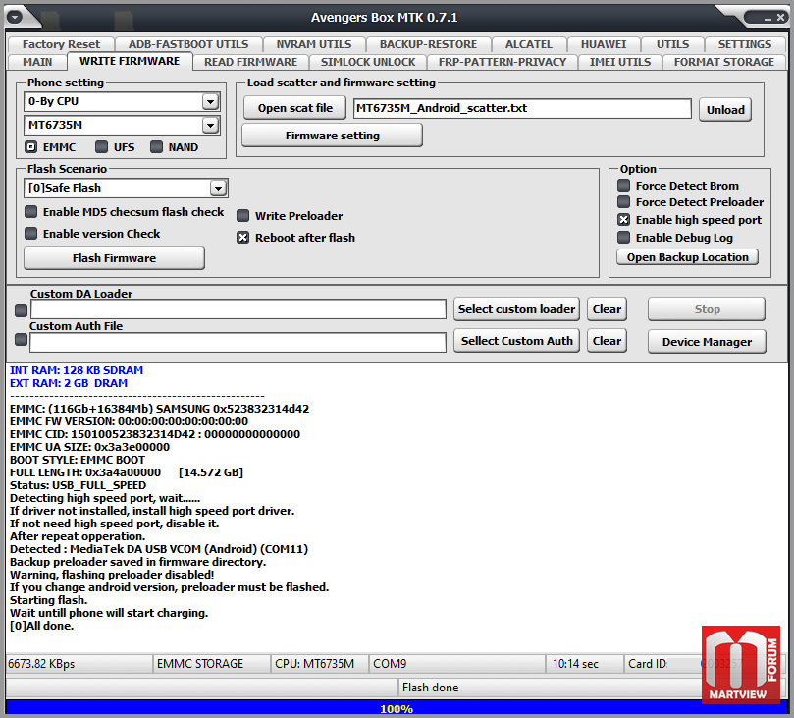This screenshot has height=718, width=794.
Task: Open the ADB-FASTBOOT UTILS tab
Action: tap(188, 44)
